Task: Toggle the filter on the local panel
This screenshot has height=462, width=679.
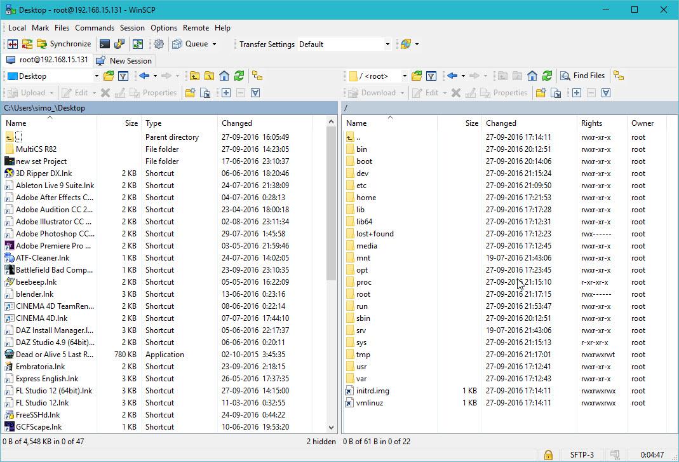Action: click(x=123, y=75)
